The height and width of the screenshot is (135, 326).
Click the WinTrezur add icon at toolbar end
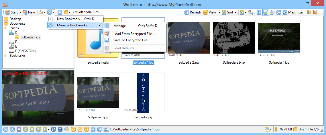click(x=316, y=12)
